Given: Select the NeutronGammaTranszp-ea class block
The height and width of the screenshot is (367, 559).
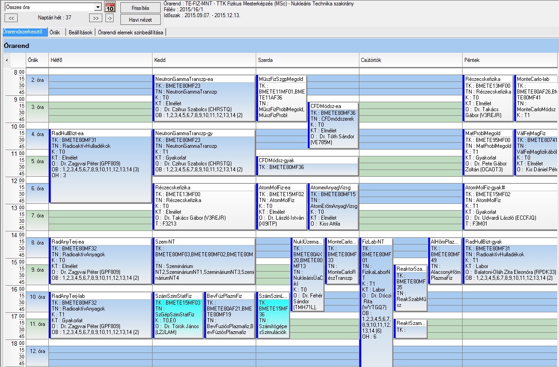Looking at the screenshot, I should tap(204, 98).
